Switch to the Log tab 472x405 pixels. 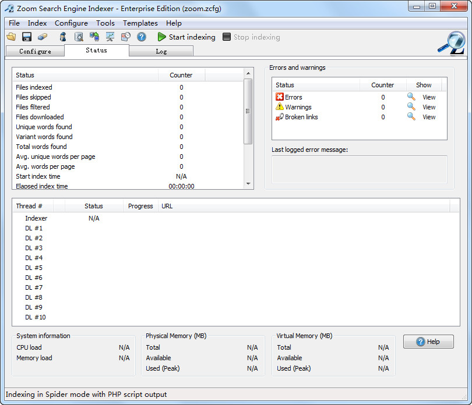point(161,51)
